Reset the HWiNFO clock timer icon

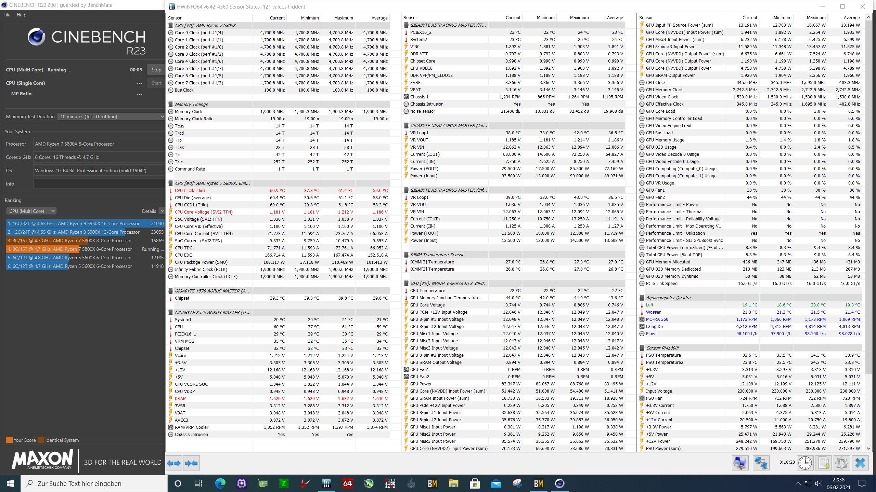pyautogui.click(x=805, y=463)
